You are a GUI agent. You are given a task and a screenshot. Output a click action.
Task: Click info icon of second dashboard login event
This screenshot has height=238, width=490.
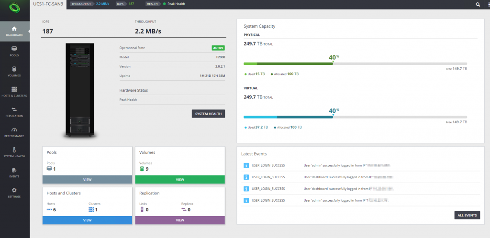[246, 189]
